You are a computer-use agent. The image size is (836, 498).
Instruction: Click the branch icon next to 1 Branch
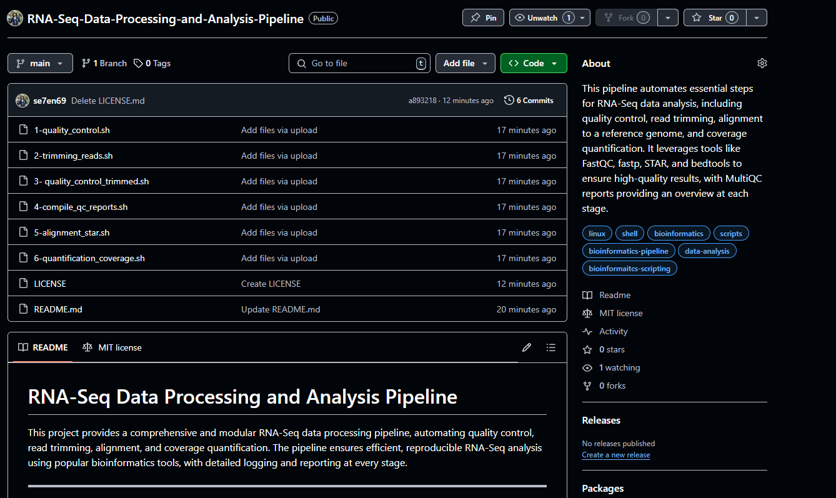pos(87,63)
